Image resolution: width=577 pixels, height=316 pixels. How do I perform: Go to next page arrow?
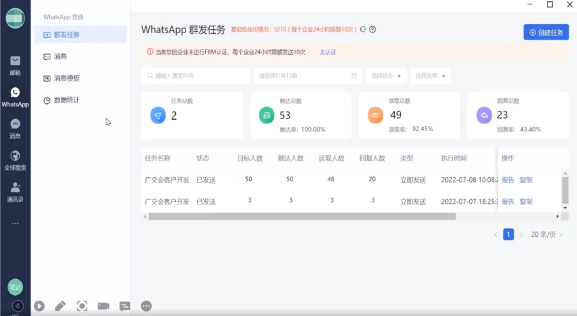(x=521, y=234)
